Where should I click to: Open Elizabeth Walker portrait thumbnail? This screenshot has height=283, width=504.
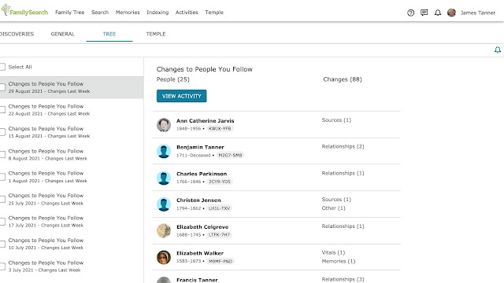(164, 257)
